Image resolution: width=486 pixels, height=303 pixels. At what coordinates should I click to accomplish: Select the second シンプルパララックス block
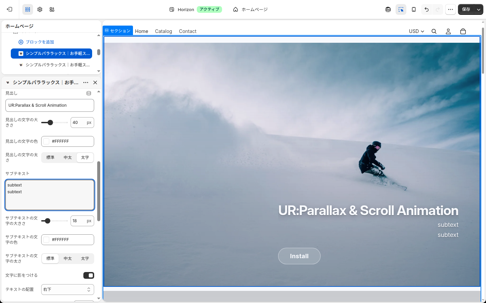click(51, 65)
